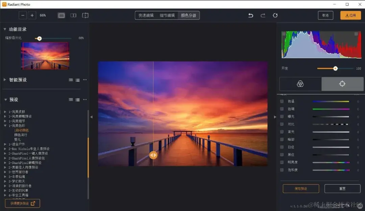Click the presets list orange scrollbar

[x=88, y=158]
